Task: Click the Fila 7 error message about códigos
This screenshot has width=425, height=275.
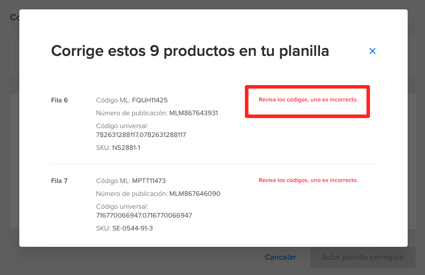Action: tap(308, 180)
